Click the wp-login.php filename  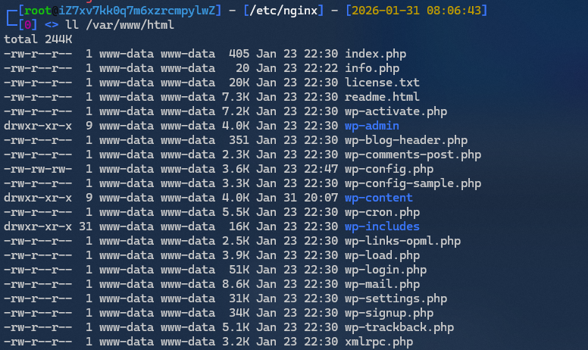(x=386, y=270)
